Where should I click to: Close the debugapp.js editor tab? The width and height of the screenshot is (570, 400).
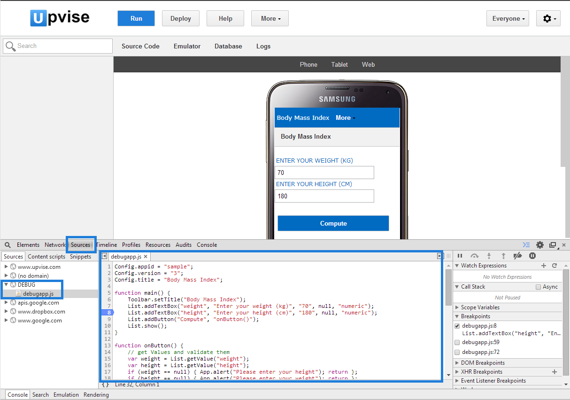point(146,257)
